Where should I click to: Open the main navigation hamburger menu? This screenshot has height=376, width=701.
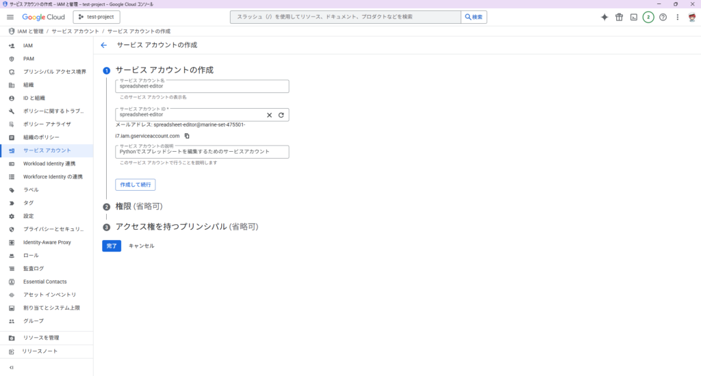coord(10,17)
